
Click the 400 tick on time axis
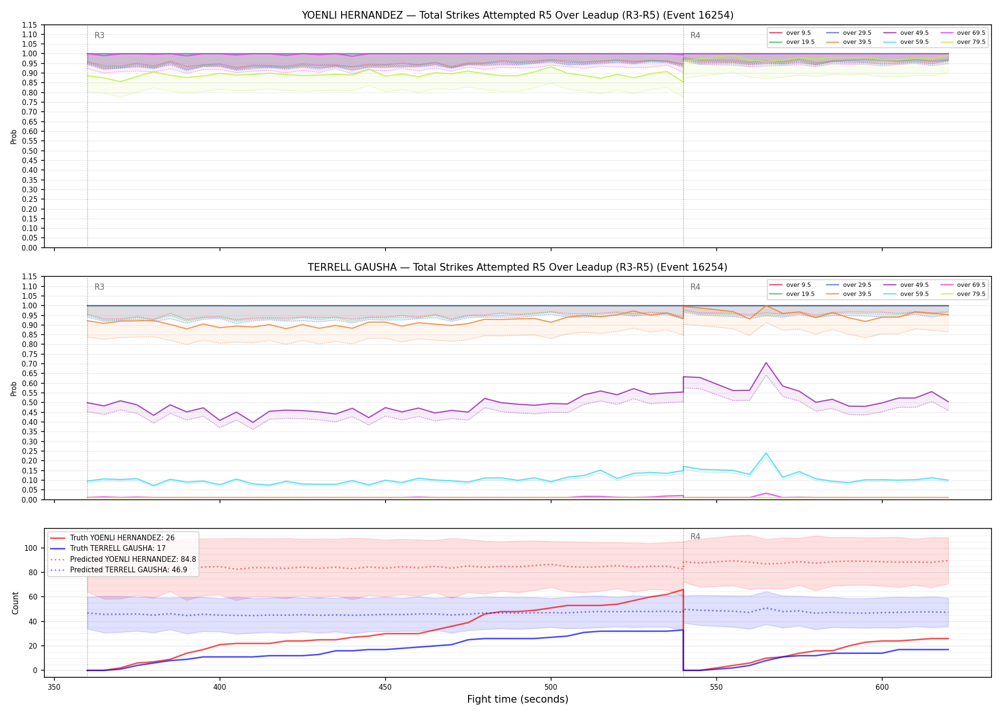coord(220,687)
